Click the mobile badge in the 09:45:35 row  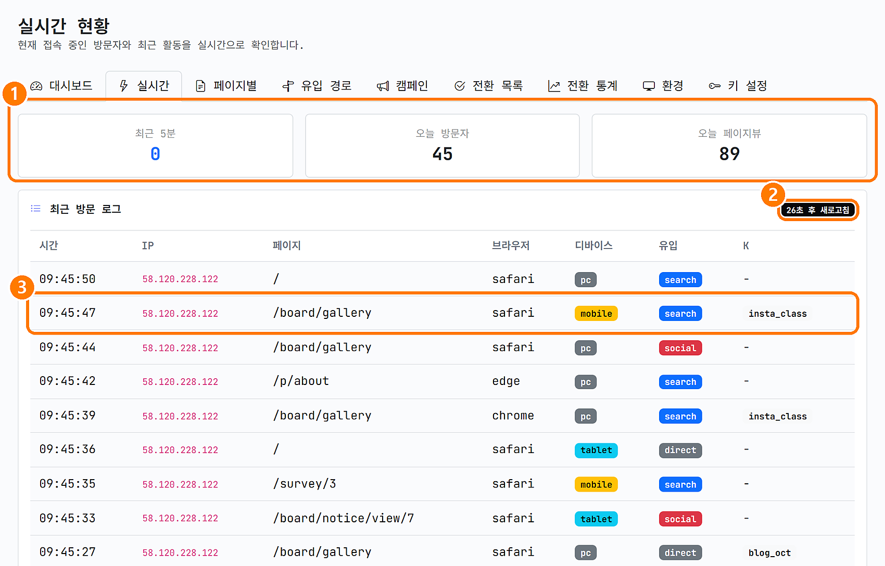pyautogui.click(x=596, y=485)
